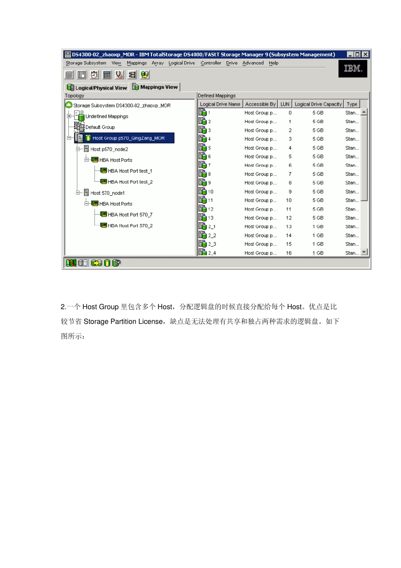
Task: Click the title bar application icon
Action: (x=68, y=54)
